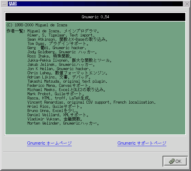191x171 pixels.
Task: Close the 情報 dialog window
Action: 187,4
